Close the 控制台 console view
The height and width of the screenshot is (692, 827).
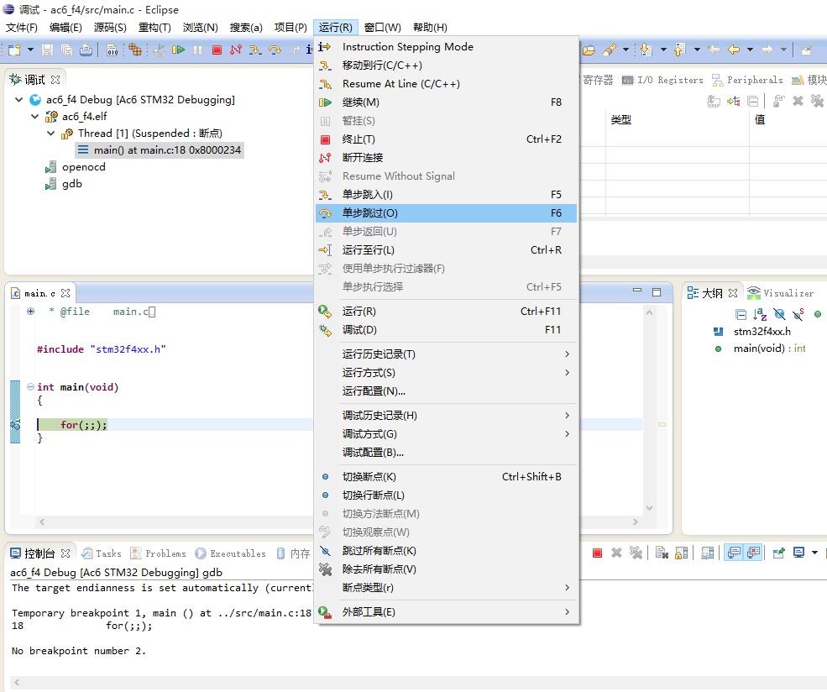(x=65, y=553)
